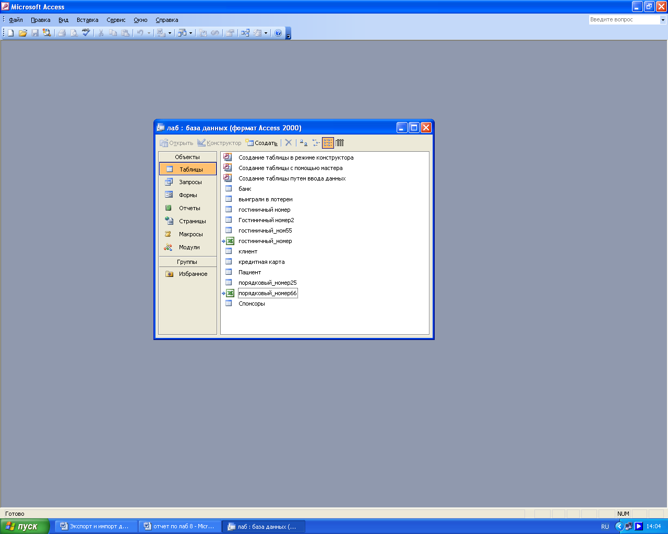Open the Справка menu
The height and width of the screenshot is (534, 668).
166,20
